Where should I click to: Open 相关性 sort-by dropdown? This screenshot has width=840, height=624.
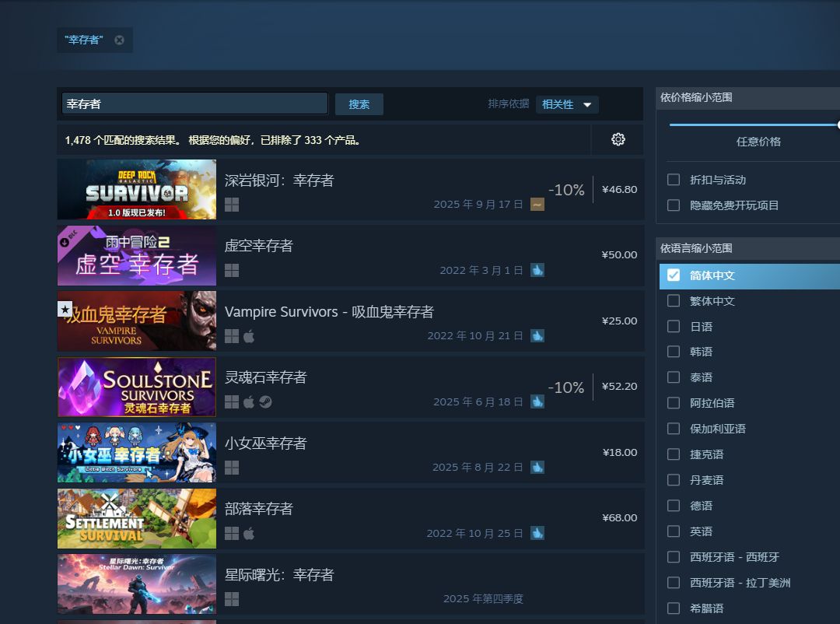click(567, 104)
